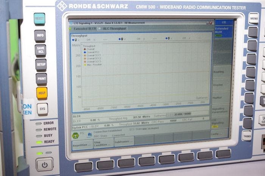Open the Config... softkey
This screenshot has height=176, width=265.
pos(219,134)
